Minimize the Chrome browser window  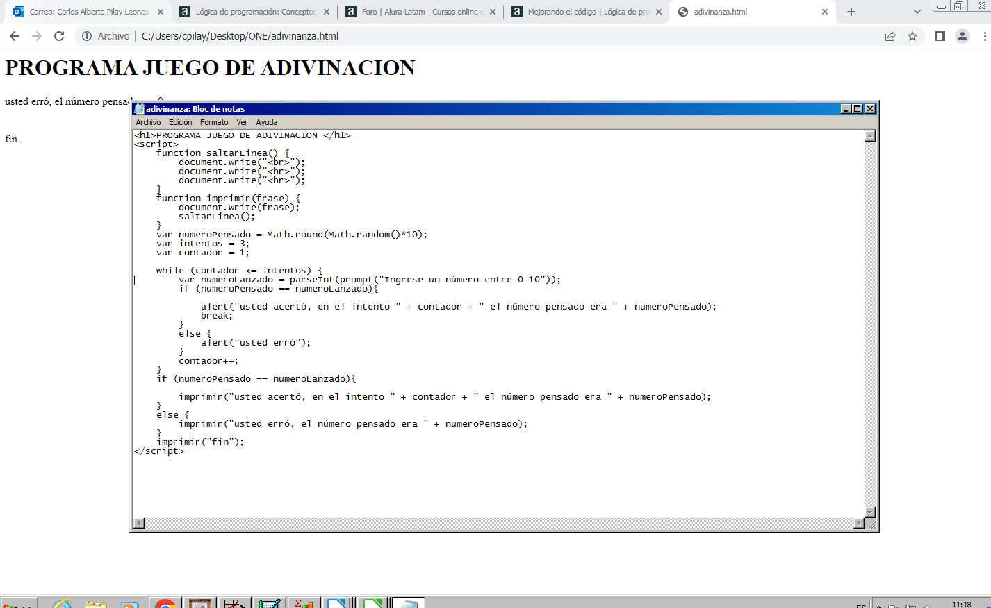(942, 6)
